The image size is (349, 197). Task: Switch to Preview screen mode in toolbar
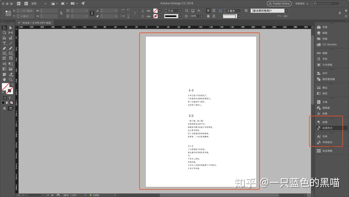(10, 108)
